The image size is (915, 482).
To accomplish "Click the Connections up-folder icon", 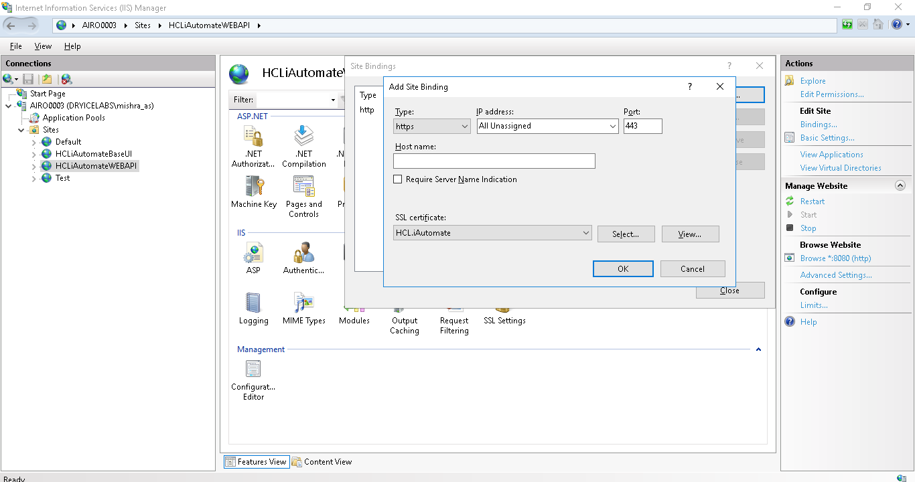I will (x=47, y=79).
